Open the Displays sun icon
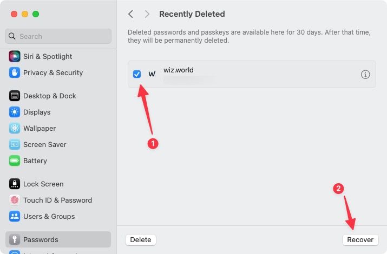 (x=15, y=112)
